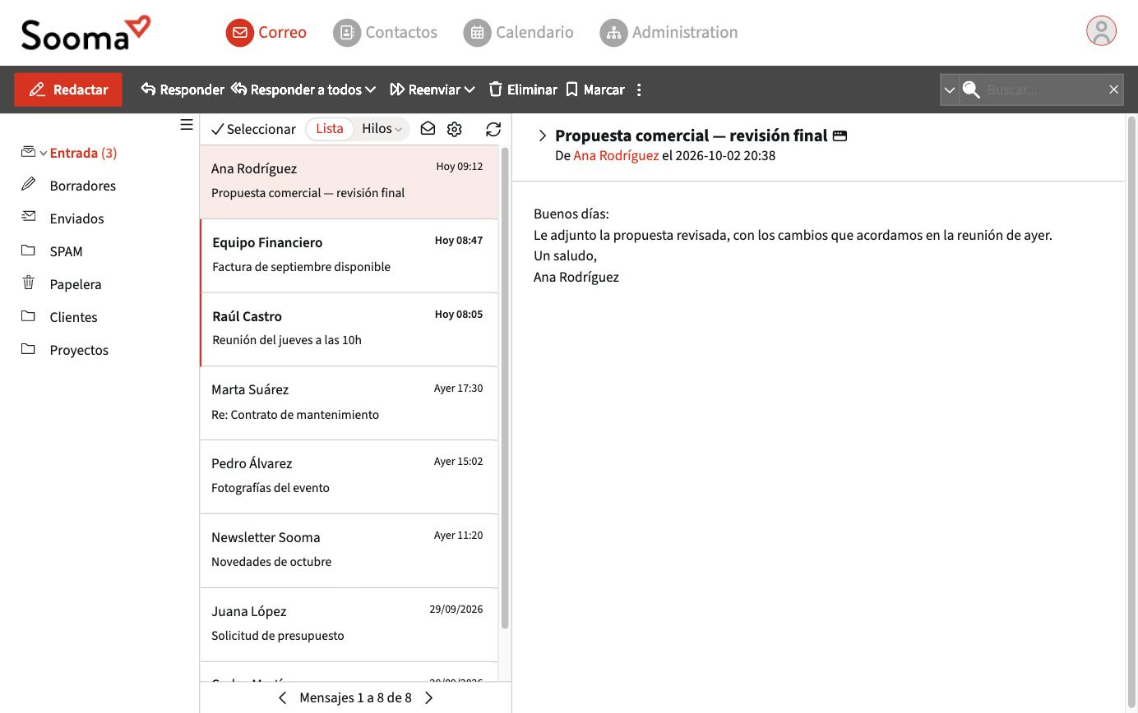Screen dimensions: 1138x713
Task: Switch message view to Lista
Action: pyautogui.click(x=330, y=129)
